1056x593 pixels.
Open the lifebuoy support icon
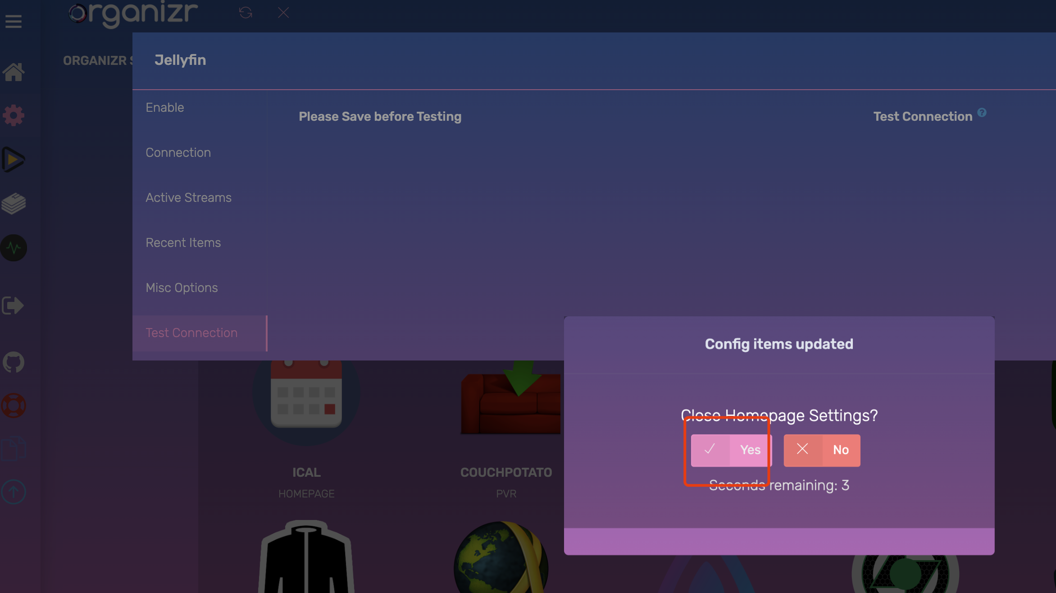click(x=14, y=406)
